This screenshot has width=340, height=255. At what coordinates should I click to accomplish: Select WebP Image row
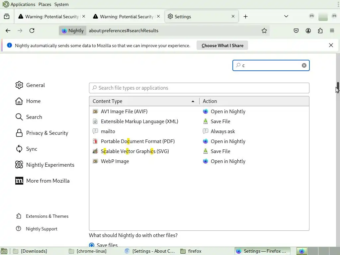pos(199,161)
